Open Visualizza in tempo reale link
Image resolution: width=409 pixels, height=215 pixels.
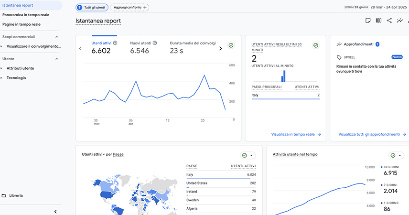coord(296,135)
